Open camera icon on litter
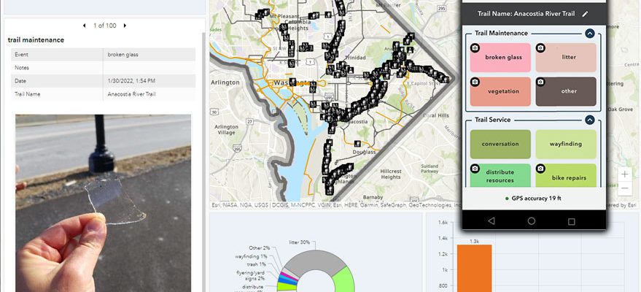 540,48
